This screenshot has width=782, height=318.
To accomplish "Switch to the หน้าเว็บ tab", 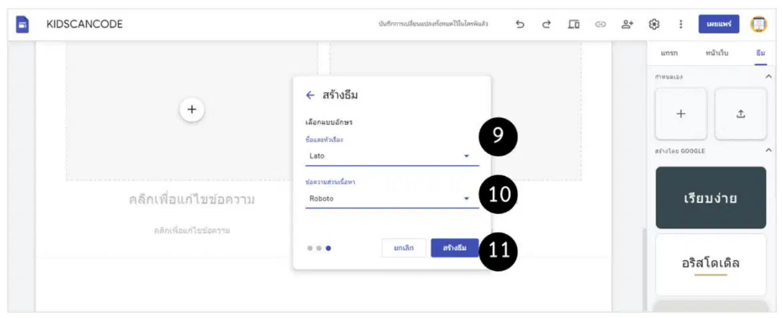I will click(717, 53).
